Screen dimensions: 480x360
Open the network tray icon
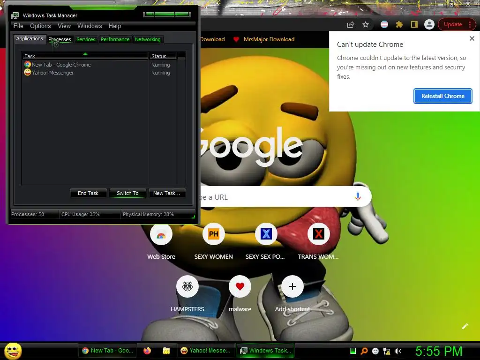387,351
